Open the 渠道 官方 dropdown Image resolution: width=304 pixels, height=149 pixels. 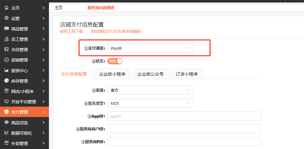150,90
